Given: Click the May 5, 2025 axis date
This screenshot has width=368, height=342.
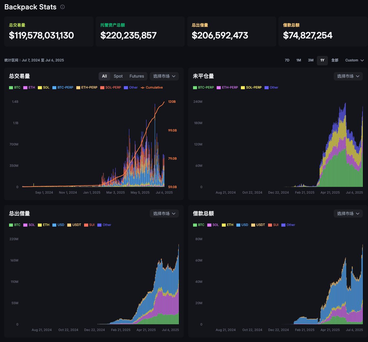Looking at the screenshot, I should click(140, 193).
